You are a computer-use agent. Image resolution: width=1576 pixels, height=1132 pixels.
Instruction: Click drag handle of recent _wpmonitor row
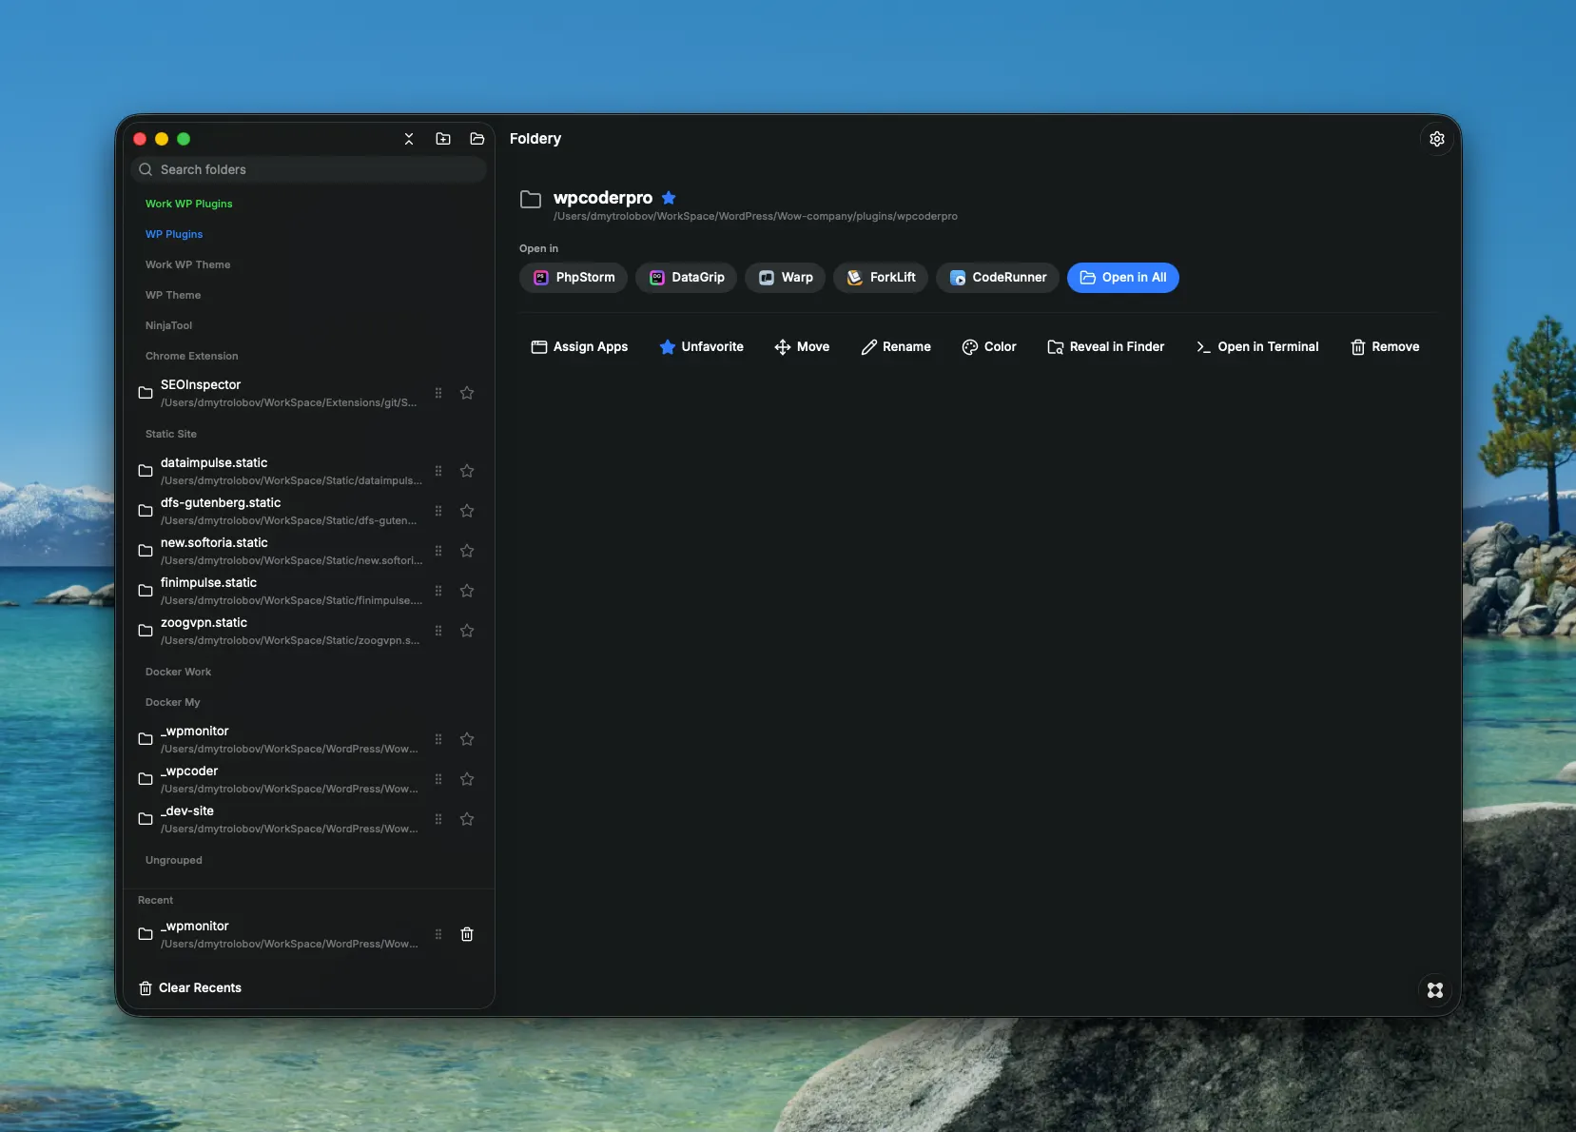tap(438, 934)
